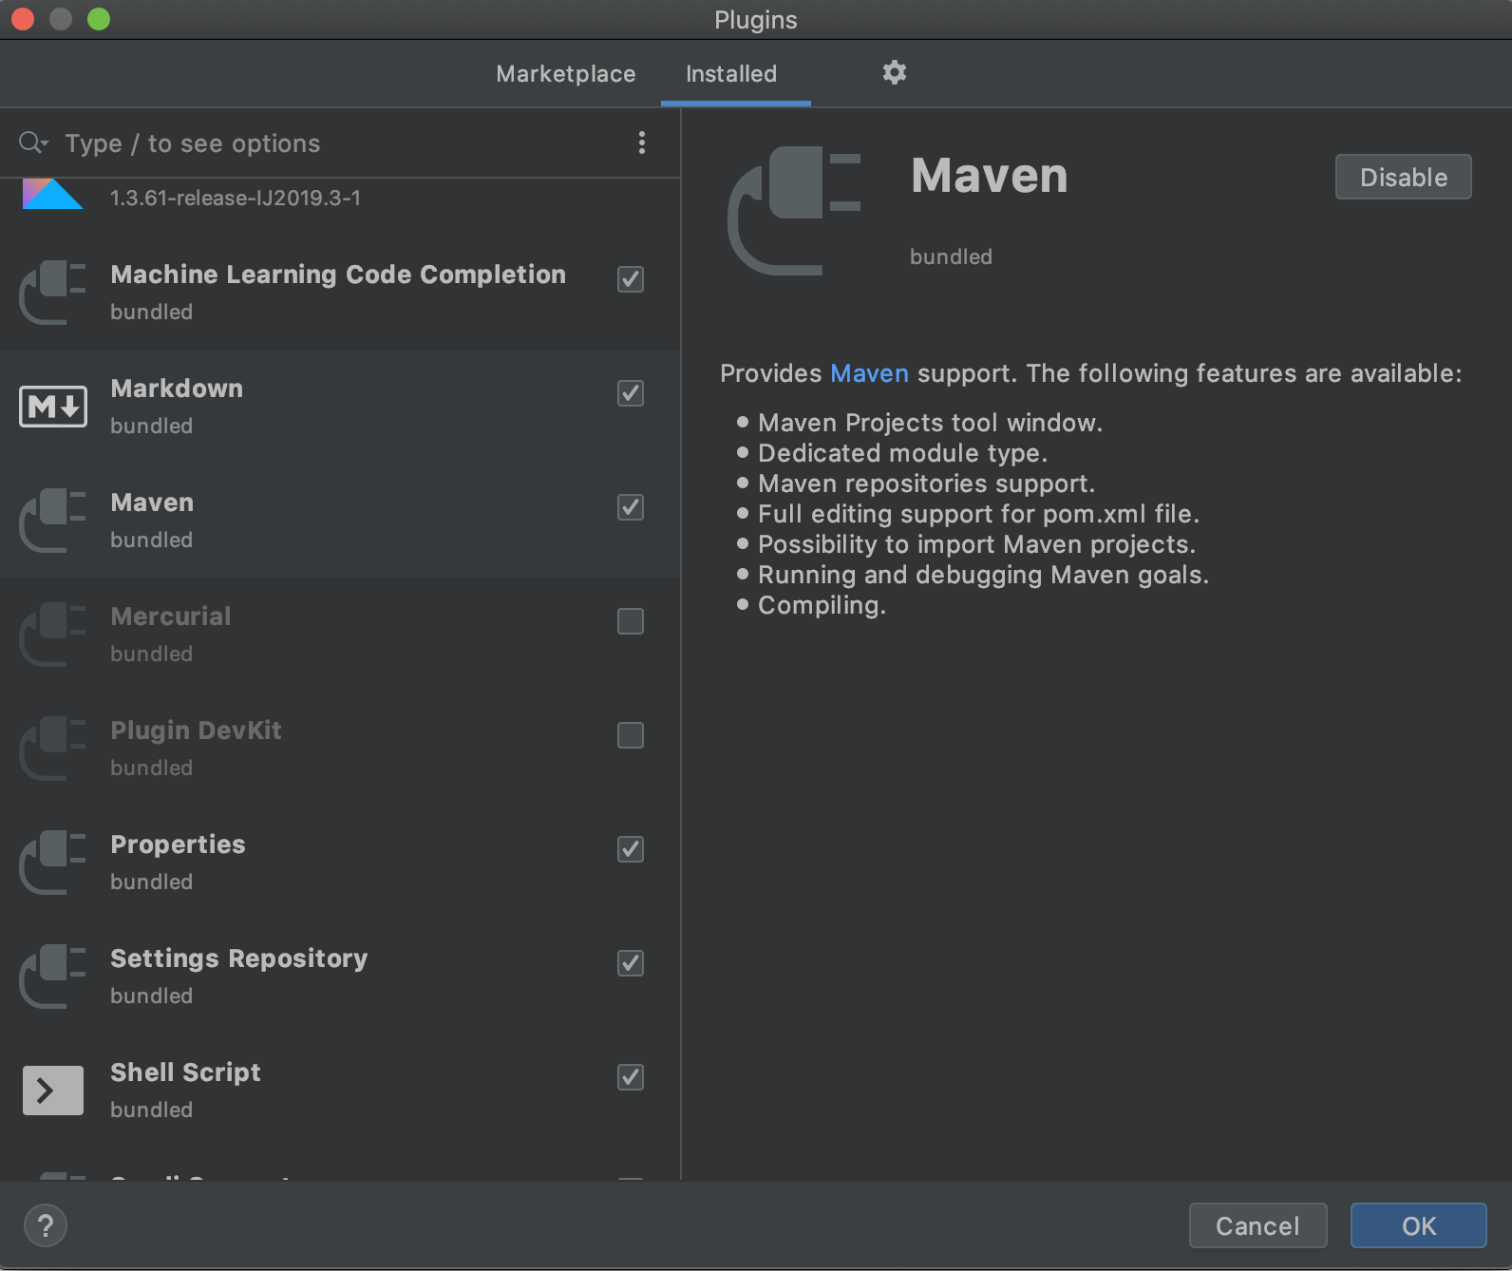The height and width of the screenshot is (1271, 1512).
Task: Click the Settings Repository plugin icon
Action: [53, 977]
